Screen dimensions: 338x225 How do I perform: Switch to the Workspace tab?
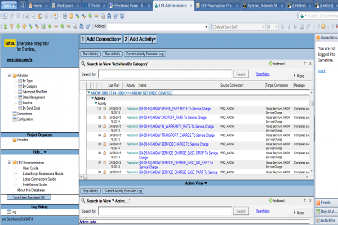pos(65,6)
